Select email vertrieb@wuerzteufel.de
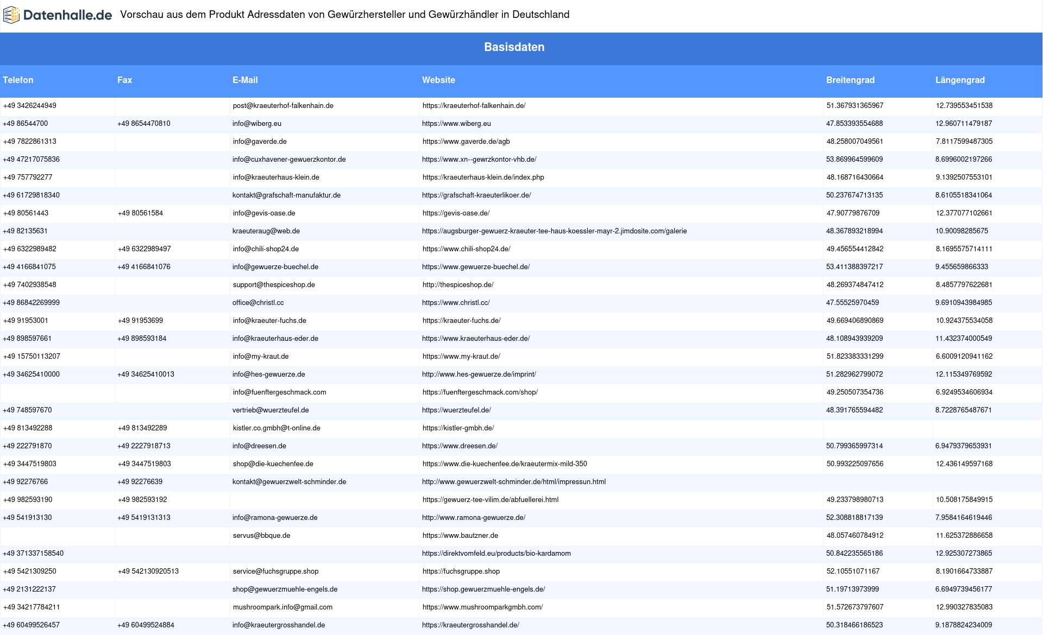The image size is (1043, 635). (271, 410)
